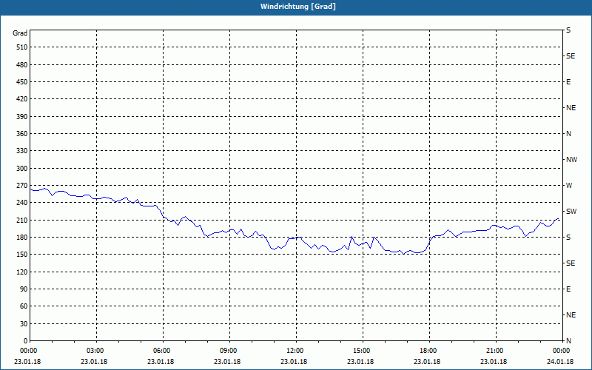Select the SE compass label level with 480
The width and height of the screenshot is (592, 370).
571,56
